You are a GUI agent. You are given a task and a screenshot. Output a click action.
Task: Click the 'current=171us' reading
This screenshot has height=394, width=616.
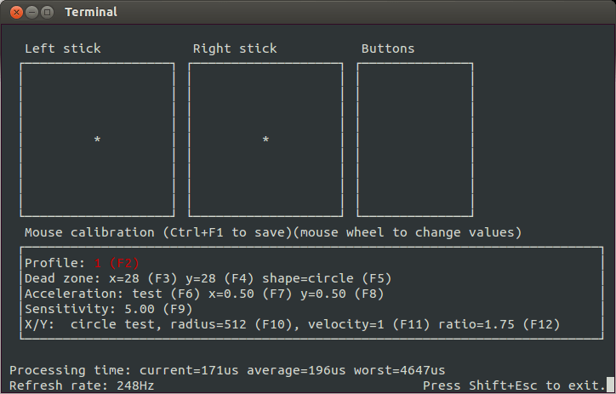[x=189, y=370]
